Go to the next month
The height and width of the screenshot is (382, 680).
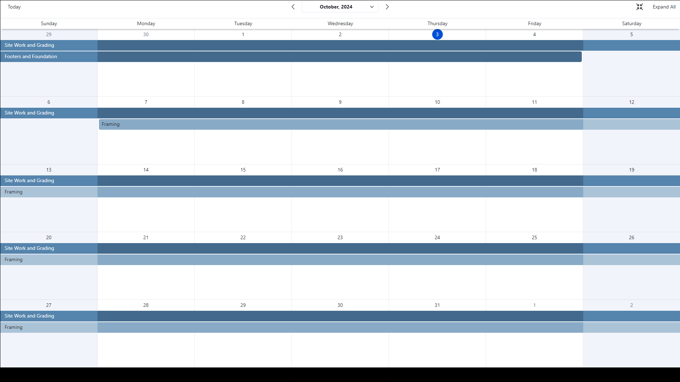387,7
